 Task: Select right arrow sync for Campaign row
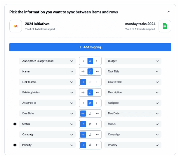coord(83,135)
